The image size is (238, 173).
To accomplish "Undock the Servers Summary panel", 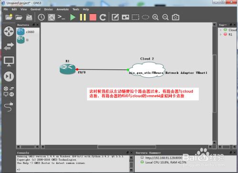I will 231,153.
